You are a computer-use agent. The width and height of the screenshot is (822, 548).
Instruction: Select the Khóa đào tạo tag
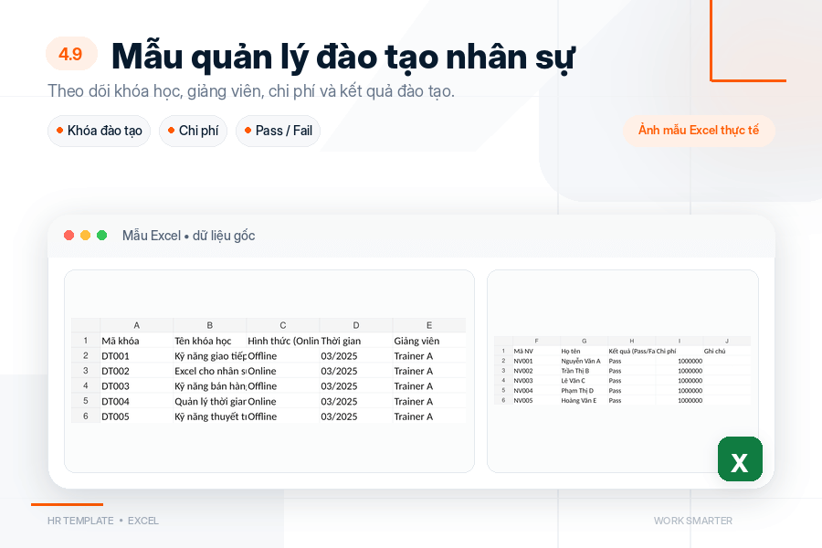99,131
